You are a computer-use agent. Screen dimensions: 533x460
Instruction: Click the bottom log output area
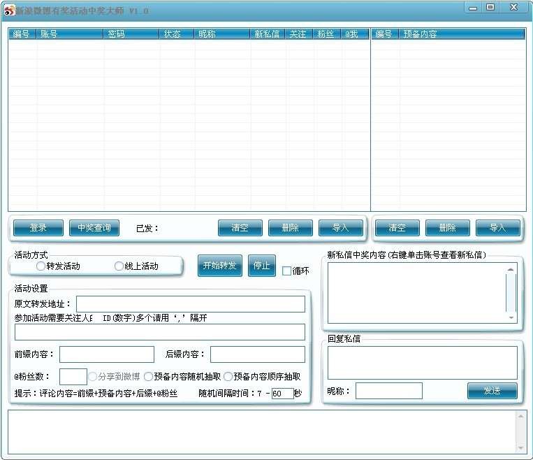(262, 432)
